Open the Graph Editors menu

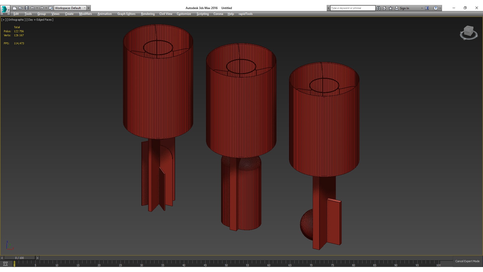126,14
